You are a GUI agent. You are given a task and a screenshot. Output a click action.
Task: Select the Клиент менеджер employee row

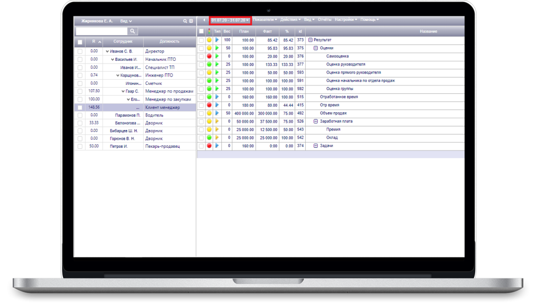click(x=135, y=107)
